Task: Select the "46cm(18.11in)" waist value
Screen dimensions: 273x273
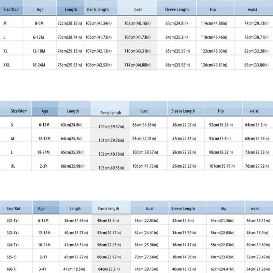Action: click(258, 221)
